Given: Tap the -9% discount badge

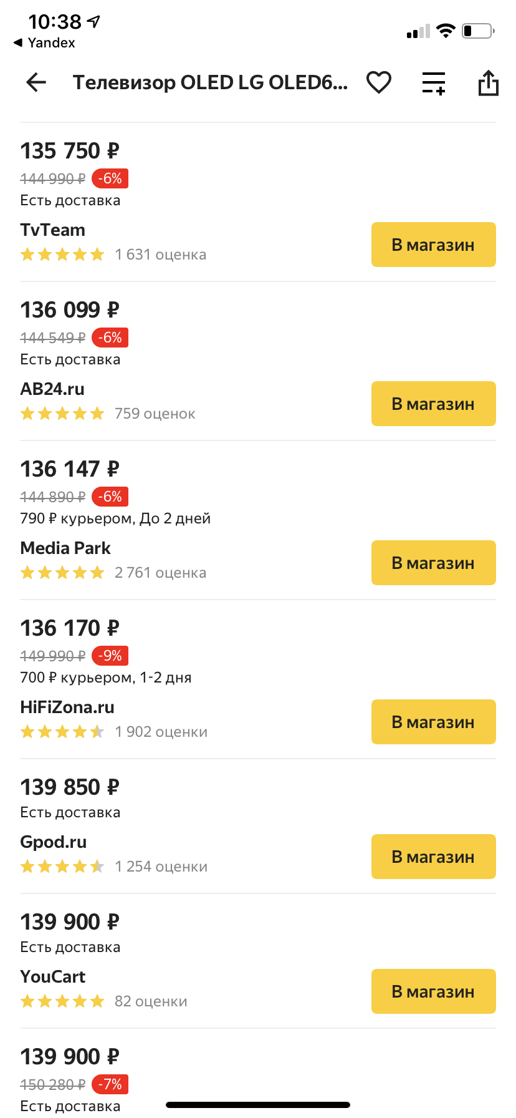Looking at the screenshot, I should 110,656.
